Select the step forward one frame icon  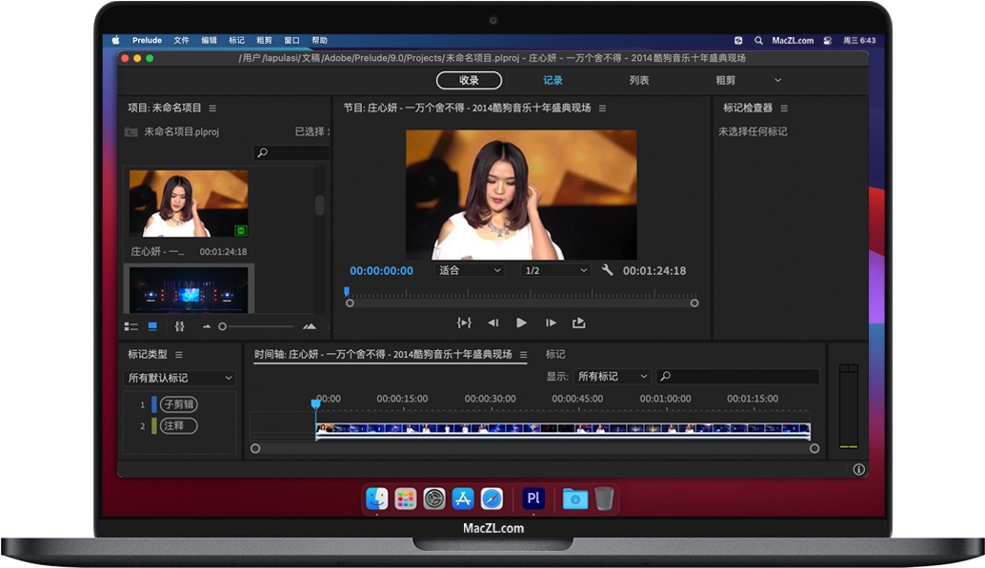551,323
